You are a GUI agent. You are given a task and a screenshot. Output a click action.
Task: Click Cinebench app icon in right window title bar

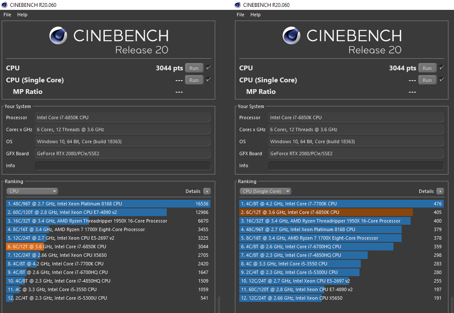pos(238,5)
